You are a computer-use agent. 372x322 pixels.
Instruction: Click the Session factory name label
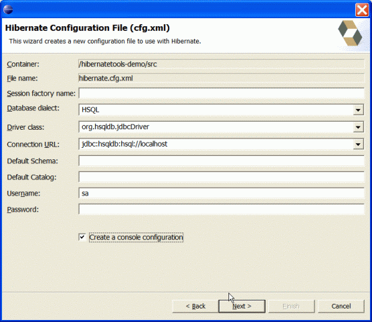[x=41, y=93]
